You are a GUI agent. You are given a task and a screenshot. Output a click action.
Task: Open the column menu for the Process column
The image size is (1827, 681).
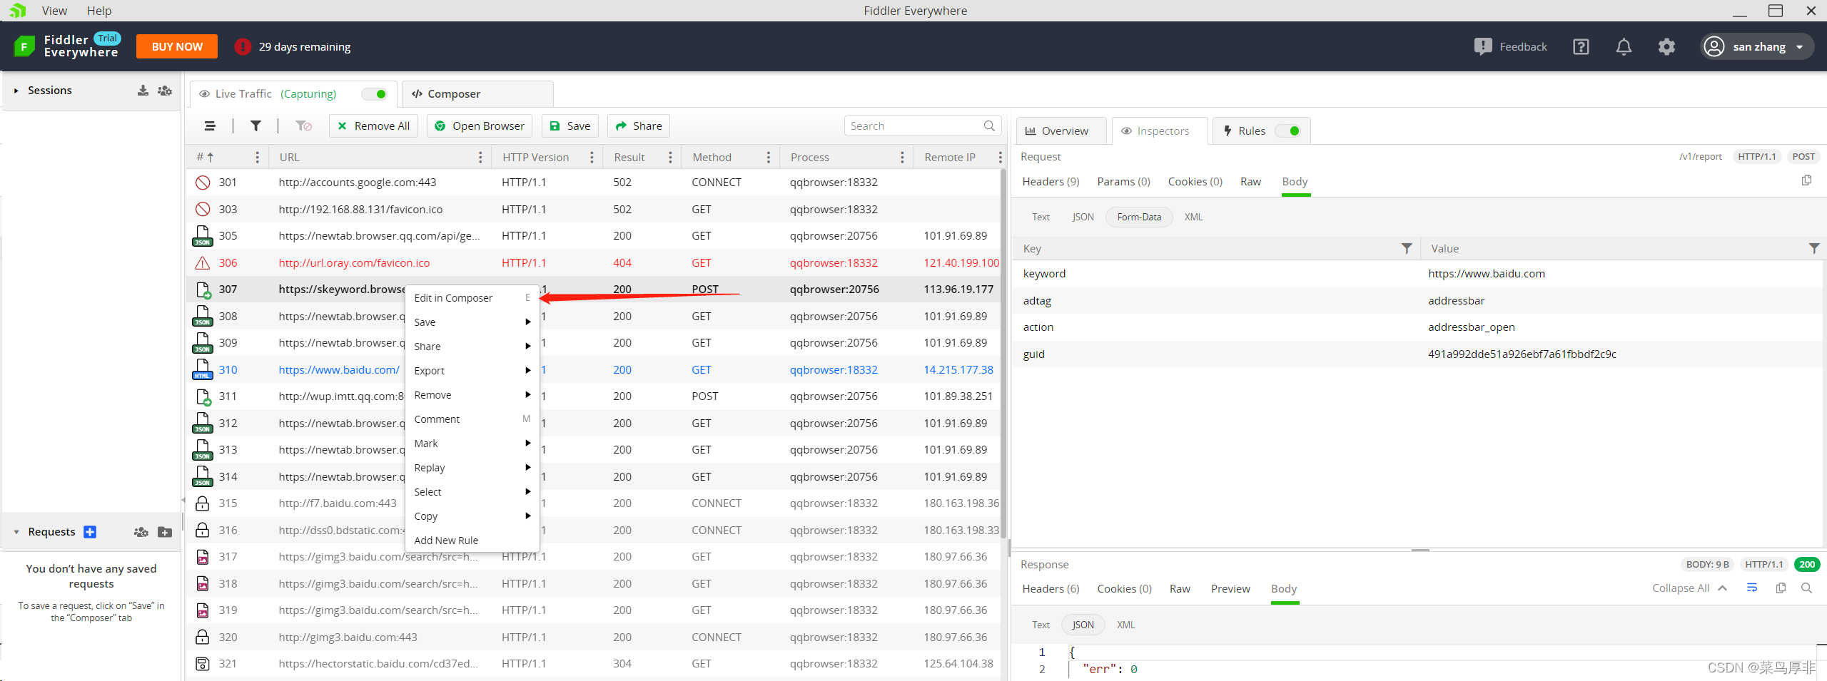(x=902, y=158)
